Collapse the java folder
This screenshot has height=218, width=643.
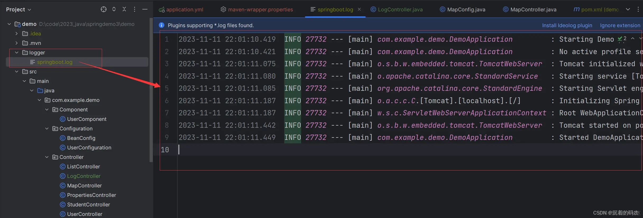coord(32,91)
